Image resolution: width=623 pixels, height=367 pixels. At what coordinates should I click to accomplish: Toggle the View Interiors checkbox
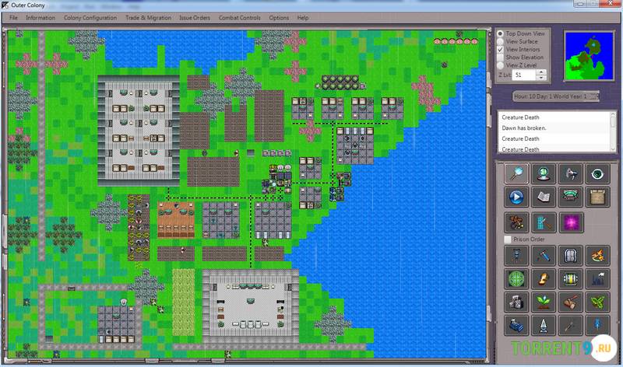click(500, 50)
